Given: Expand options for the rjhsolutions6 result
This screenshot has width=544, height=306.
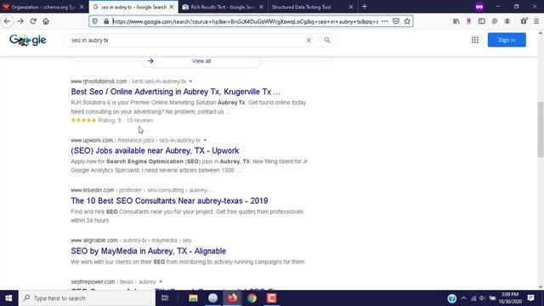Looking at the screenshot, I should click(190, 82).
